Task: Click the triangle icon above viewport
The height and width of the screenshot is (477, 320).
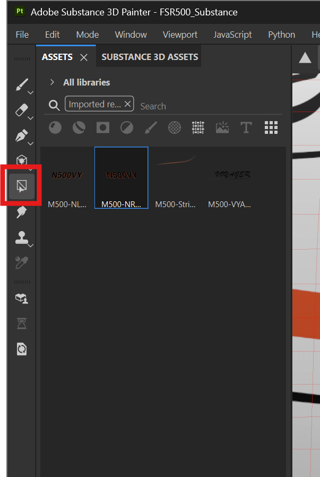Action: click(305, 57)
